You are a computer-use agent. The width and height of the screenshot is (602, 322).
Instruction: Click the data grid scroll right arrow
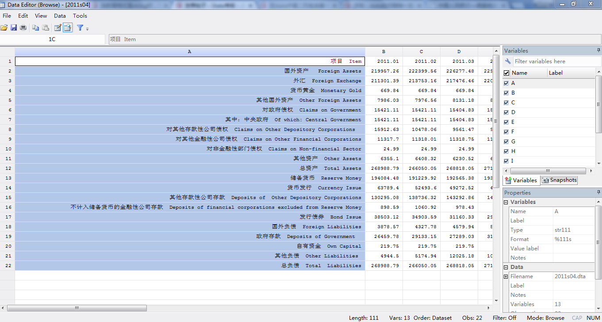click(489, 308)
